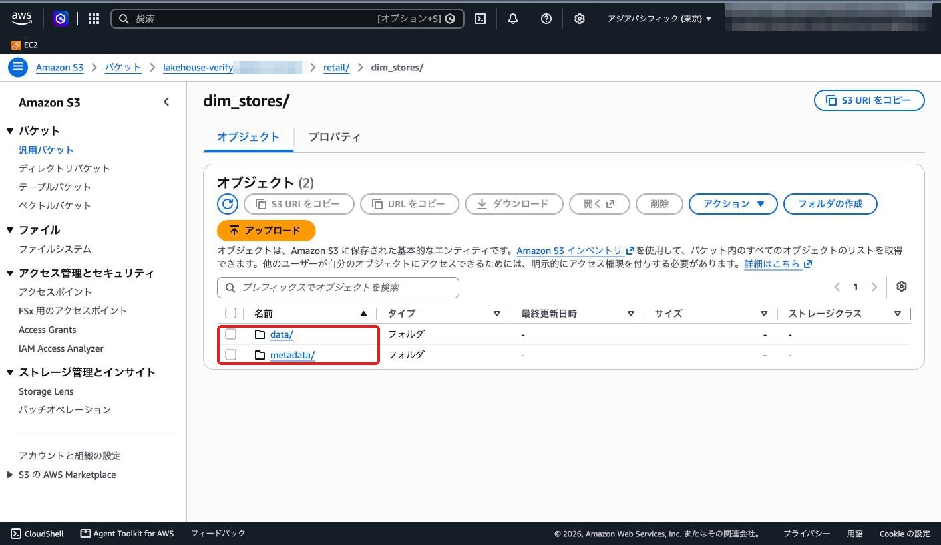Image resolution: width=941 pixels, height=545 pixels.
Task: Collapse the ファイル sidebar section
Action: tap(10, 230)
